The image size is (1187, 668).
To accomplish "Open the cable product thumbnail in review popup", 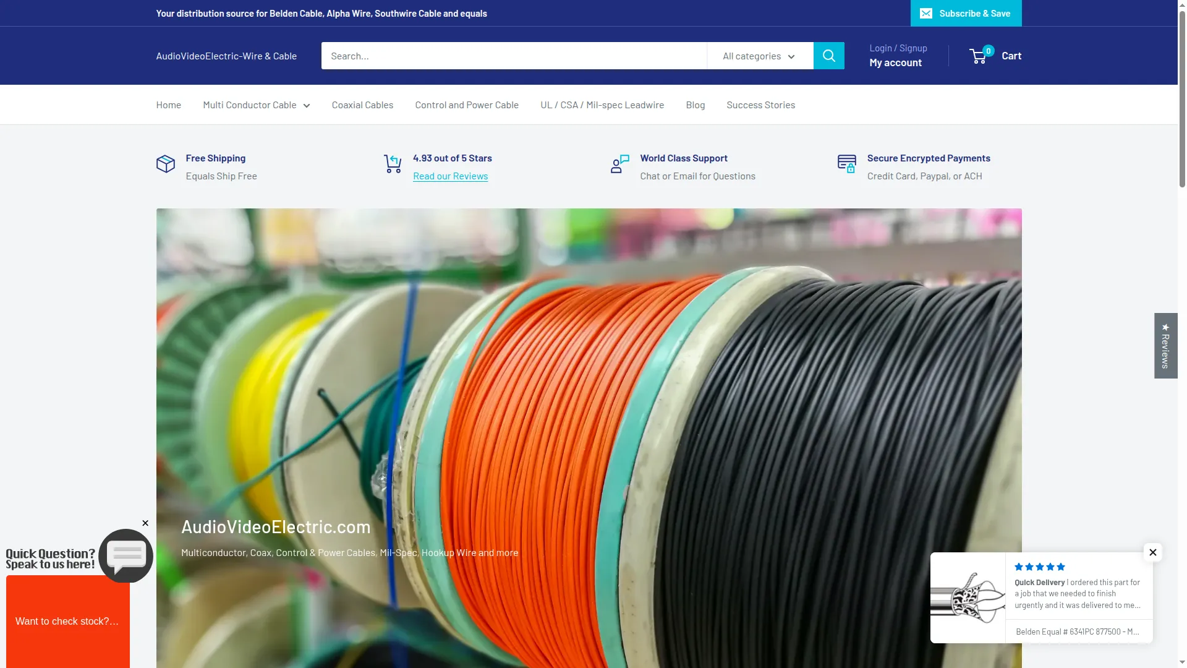I will click(968, 598).
